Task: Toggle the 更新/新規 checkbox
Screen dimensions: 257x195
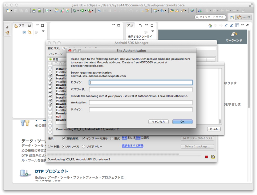Action: pyautogui.click(x=64, y=138)
